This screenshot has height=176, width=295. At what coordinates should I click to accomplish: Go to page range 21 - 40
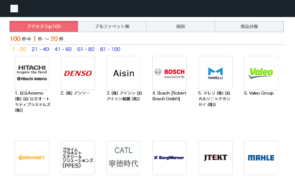40,49
